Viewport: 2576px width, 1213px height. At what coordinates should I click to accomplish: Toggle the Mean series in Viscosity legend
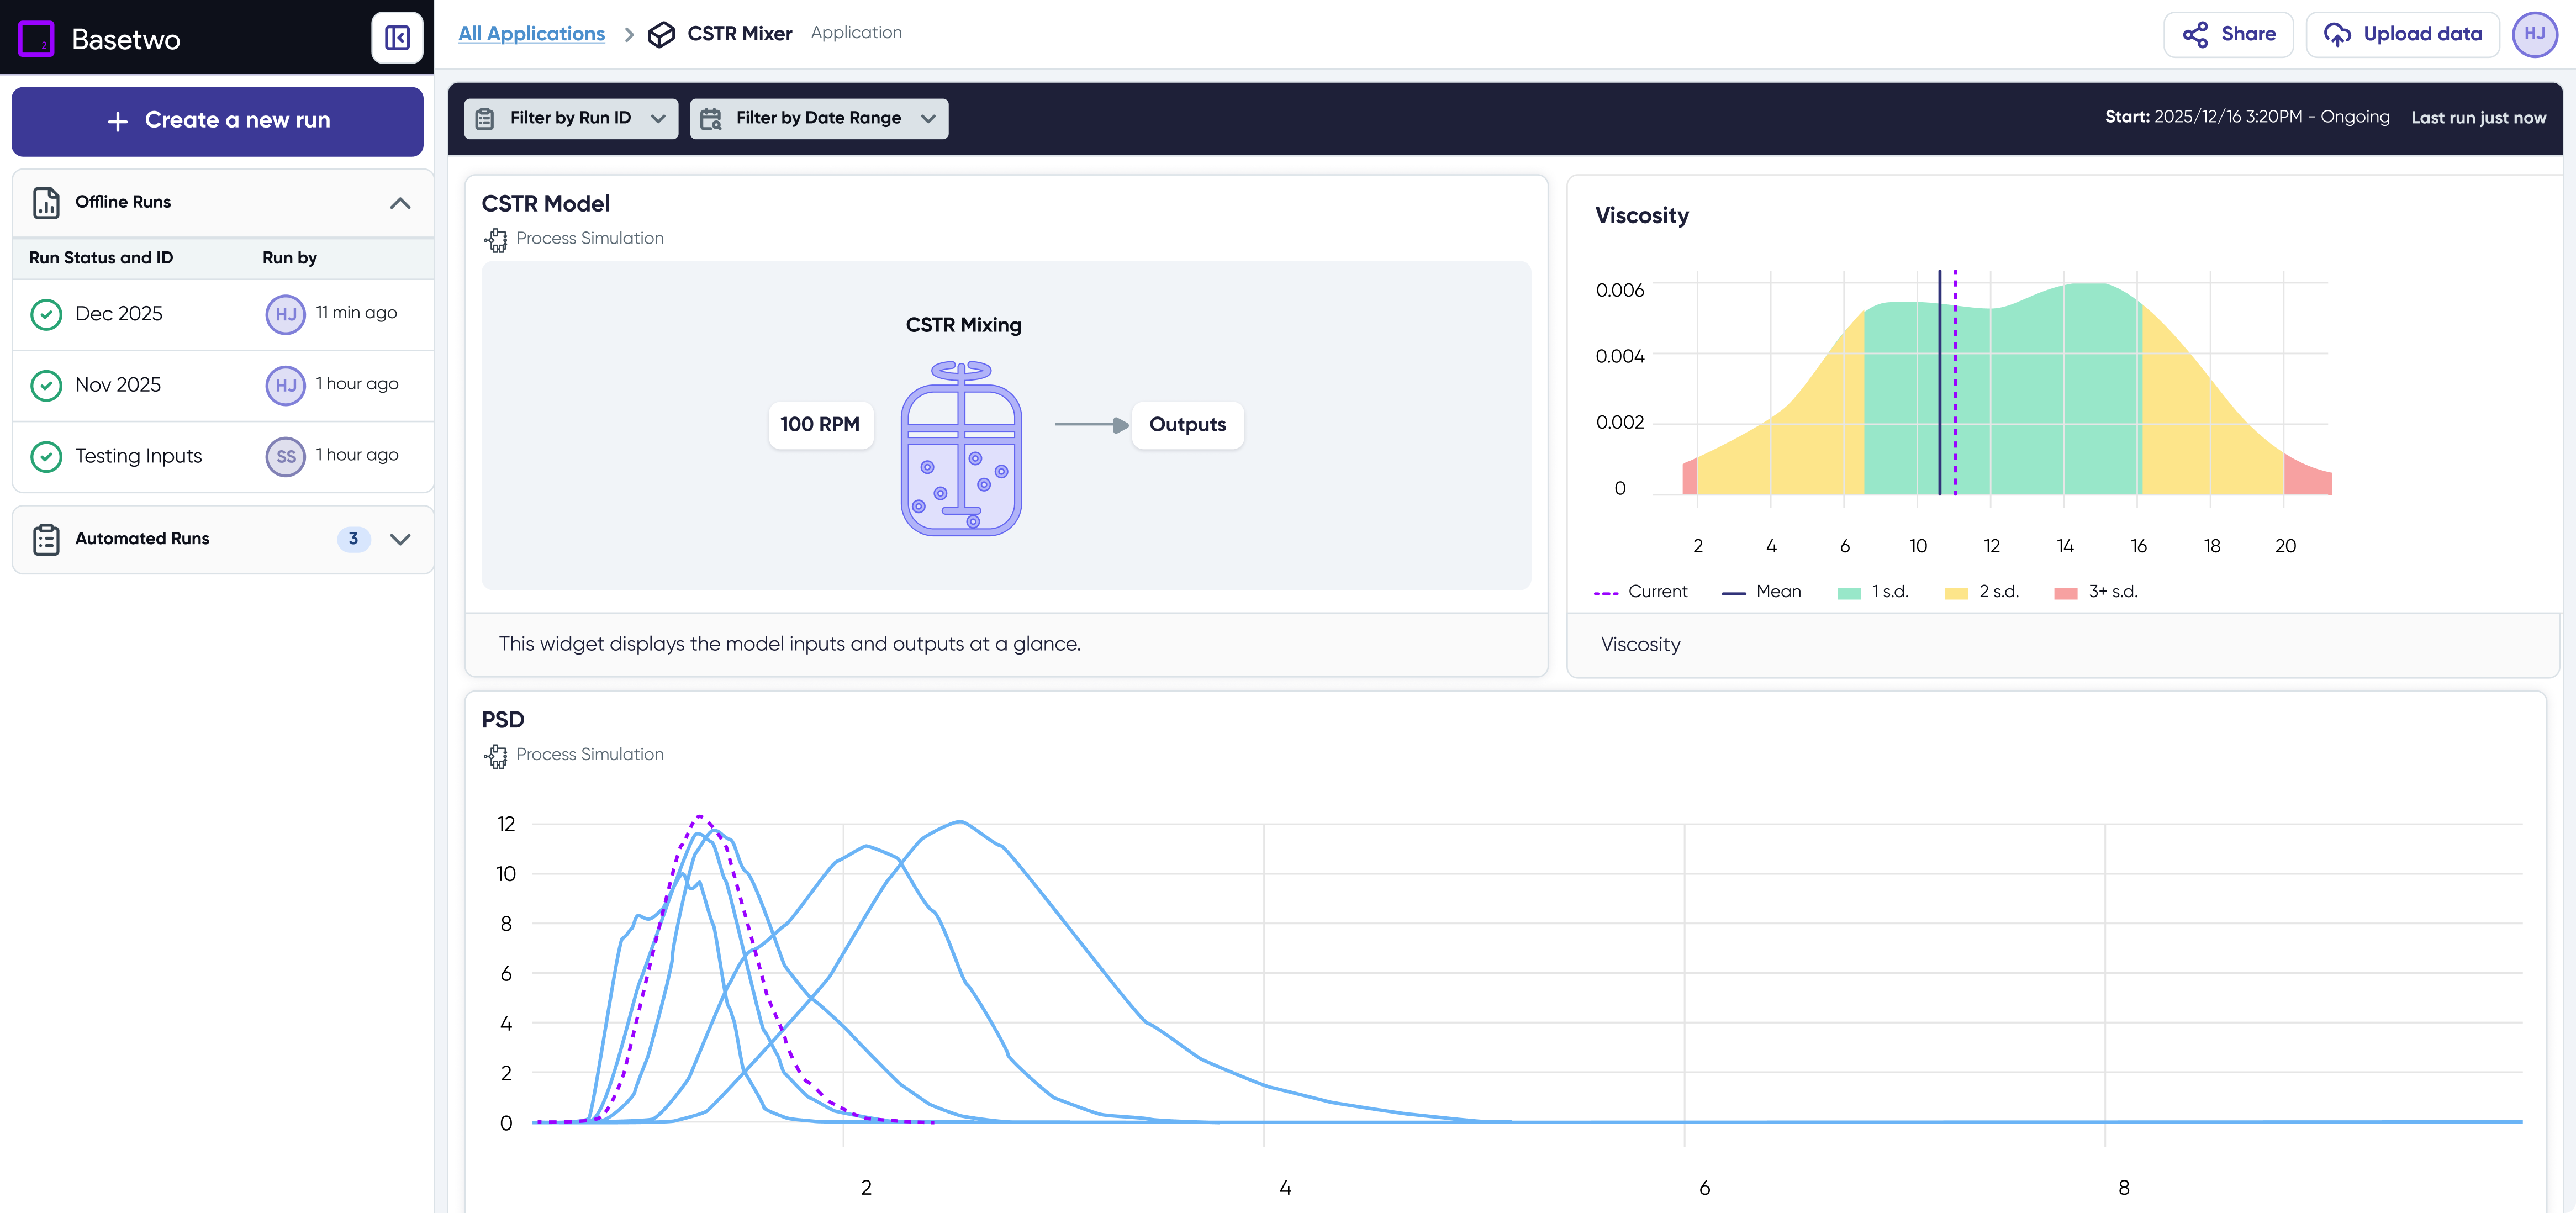point(1762,592)
